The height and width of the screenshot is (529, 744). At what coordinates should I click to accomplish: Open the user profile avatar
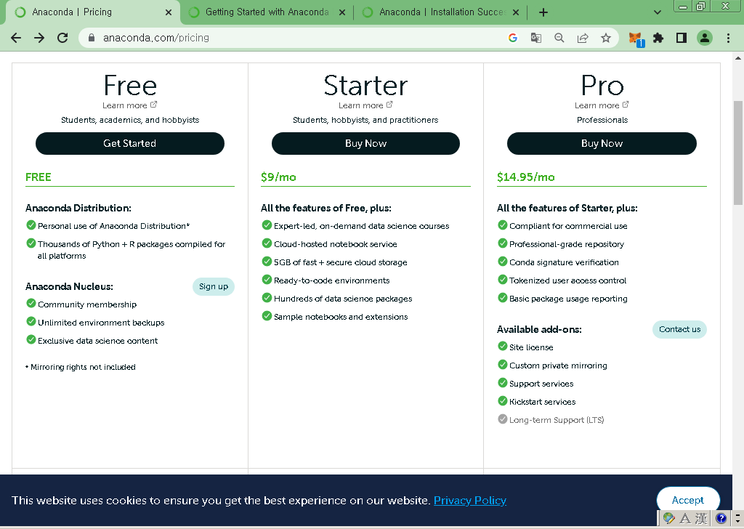point(705,38)
